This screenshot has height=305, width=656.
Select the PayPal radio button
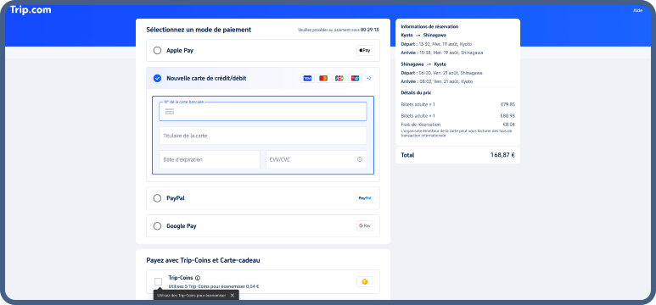coord(157,198)
